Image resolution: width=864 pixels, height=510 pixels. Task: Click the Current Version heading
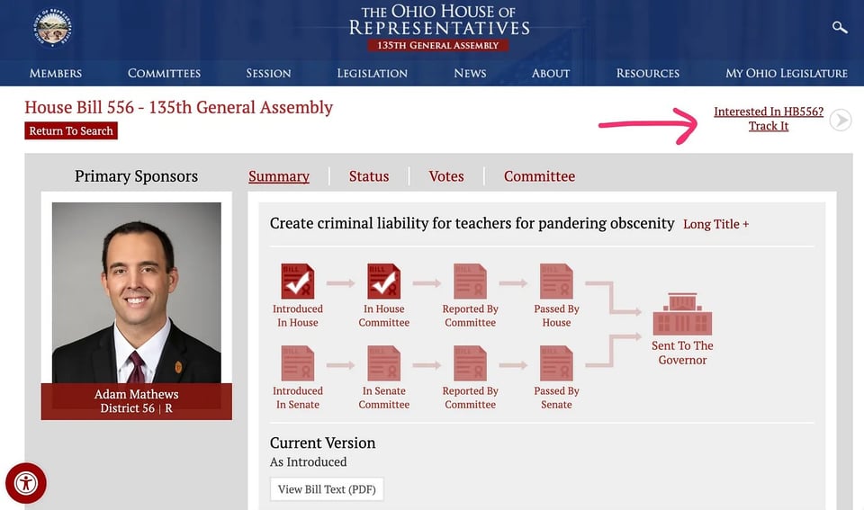pos(322,443)
